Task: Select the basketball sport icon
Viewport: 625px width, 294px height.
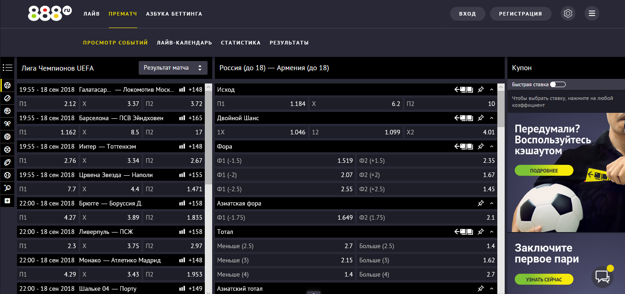Action: (x=7, y=111)
